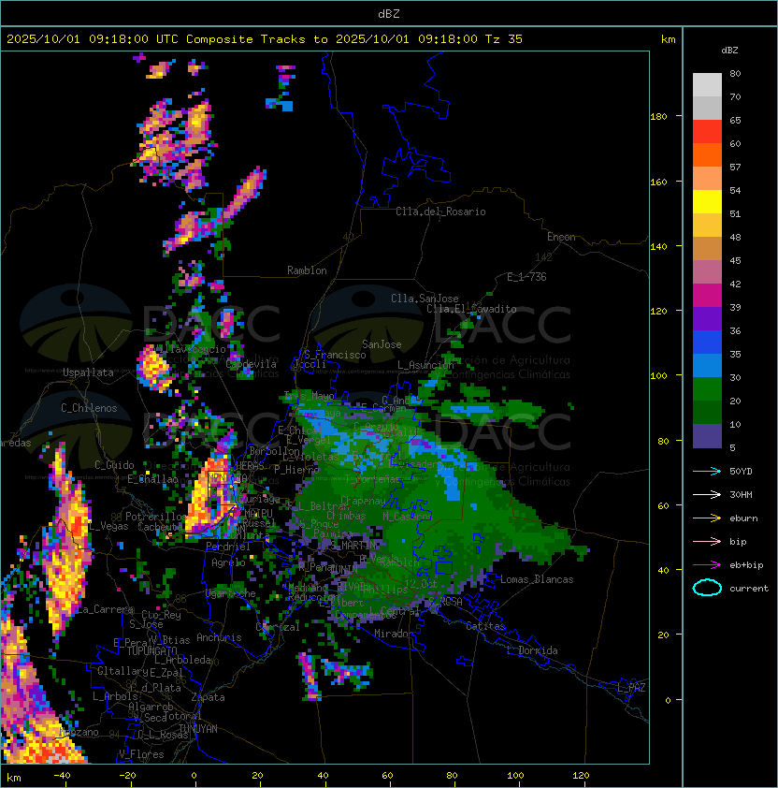Click the cyan 50YD arrow in legend
778x788 pixels.
point(707,471)
